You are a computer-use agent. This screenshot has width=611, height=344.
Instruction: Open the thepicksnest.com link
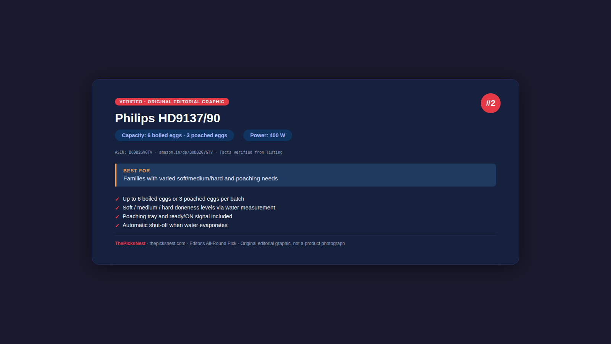(x=167, y=243)
